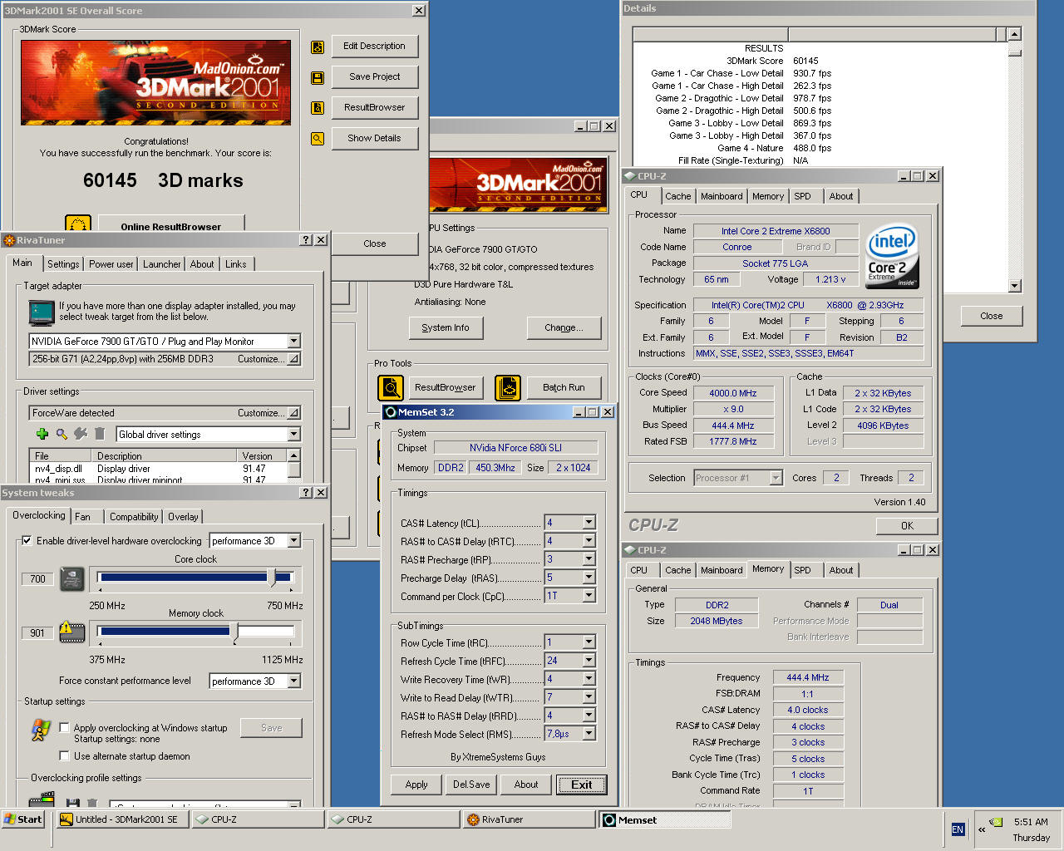Open the CAS# Latency (tCL) dropdown
Viewport: 1064px width, 851px height.
pyautogui.click(x=589, y=523)
